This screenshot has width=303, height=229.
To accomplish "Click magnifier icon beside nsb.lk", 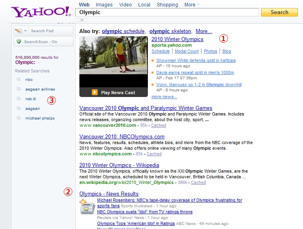I will click(19, 99).
